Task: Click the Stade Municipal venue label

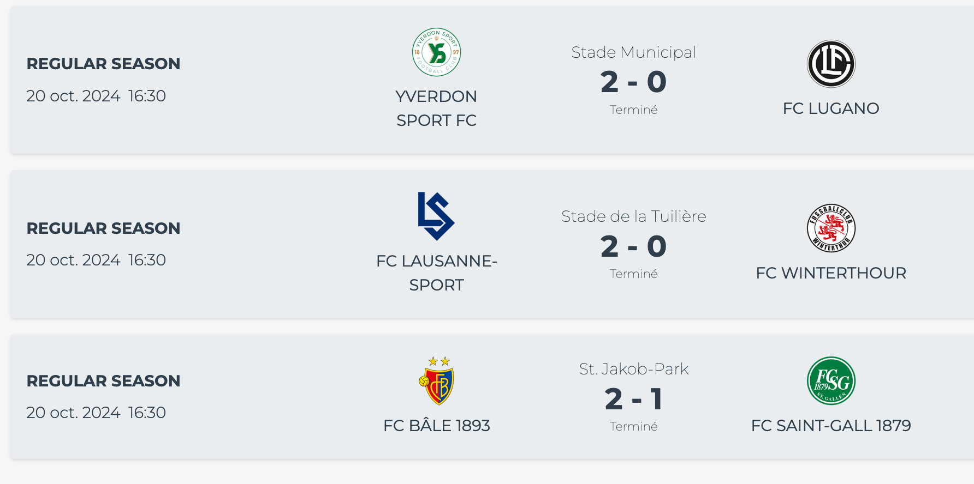Action: pos(633,52)
